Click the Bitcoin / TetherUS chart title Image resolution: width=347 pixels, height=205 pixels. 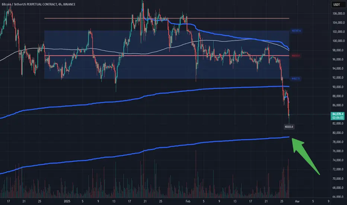29,4
